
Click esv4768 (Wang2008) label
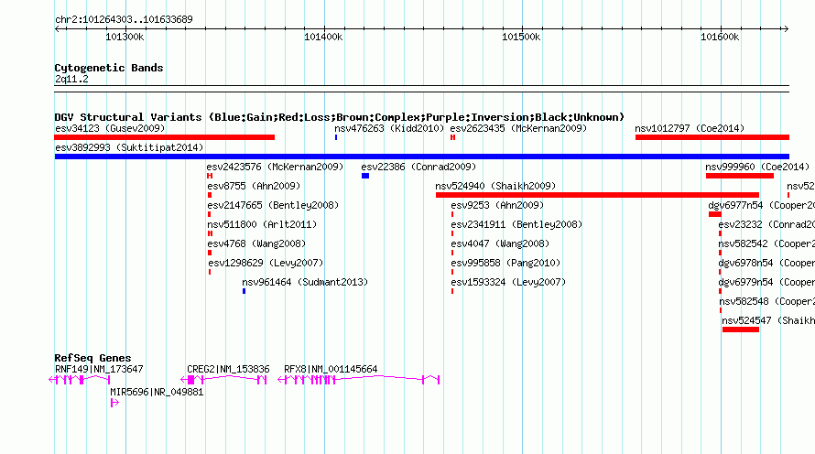256,243
